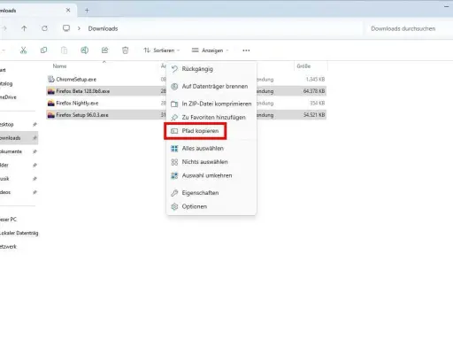Click the Share icon in toolbar
This screenshot has height=340, width=453.
tap(104, 50)
